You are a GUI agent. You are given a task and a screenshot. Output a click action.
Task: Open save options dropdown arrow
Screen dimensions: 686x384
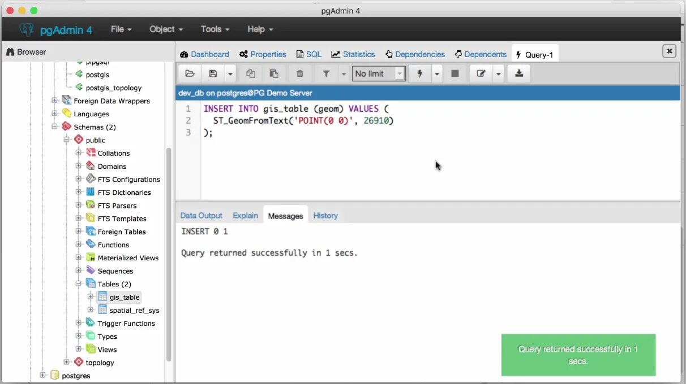(230, 73)
